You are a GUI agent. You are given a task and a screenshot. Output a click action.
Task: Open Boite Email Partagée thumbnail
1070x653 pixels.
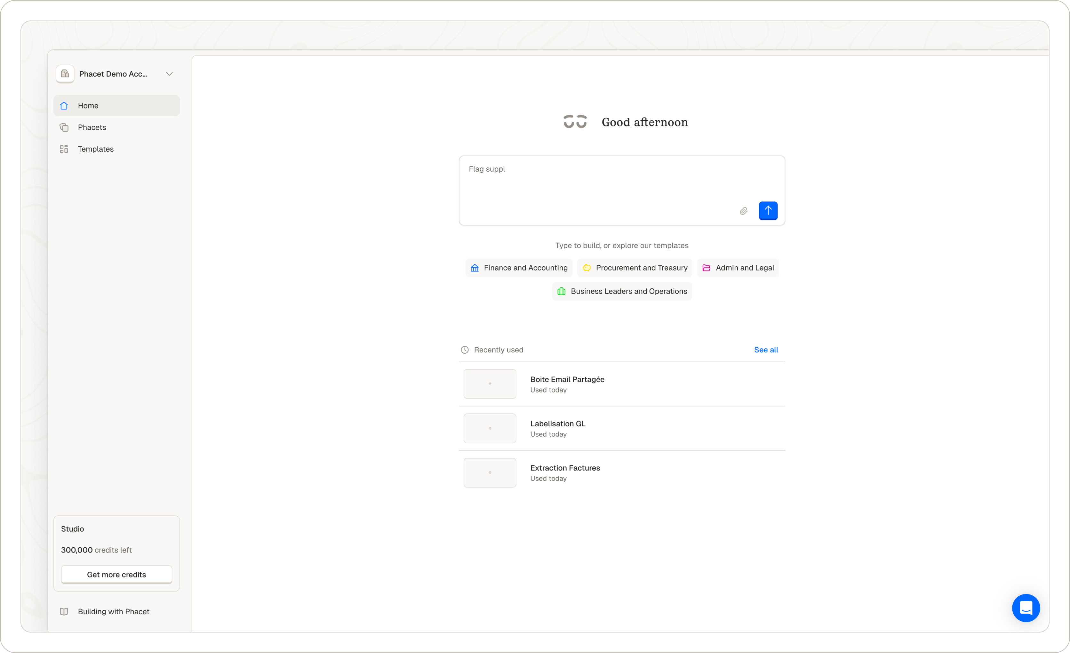click(x=490, y=384)
